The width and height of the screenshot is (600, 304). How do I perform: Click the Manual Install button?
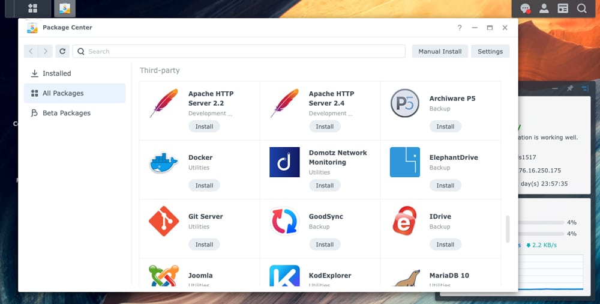click(x=440, y=52)
